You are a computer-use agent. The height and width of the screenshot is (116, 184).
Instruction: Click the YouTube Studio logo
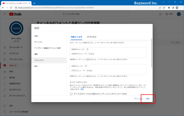[x=15, y=14]
